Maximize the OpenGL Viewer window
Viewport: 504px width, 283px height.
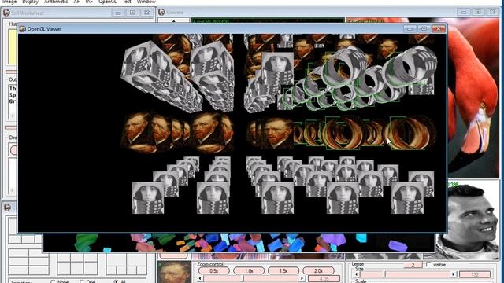coord(424,28)
